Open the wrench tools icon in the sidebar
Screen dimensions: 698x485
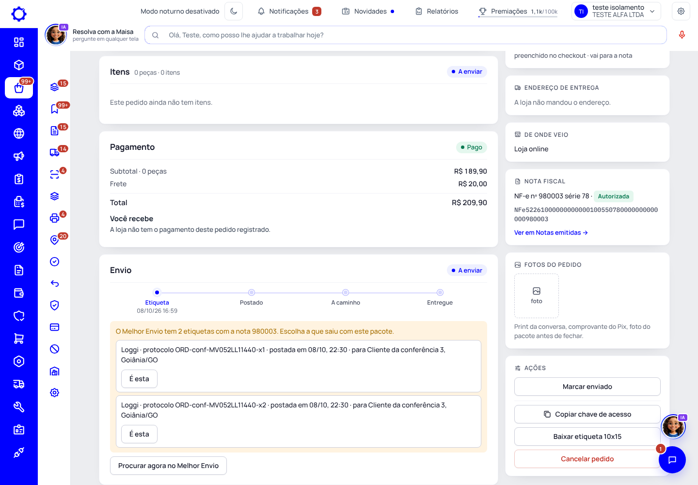coord(19,407)
